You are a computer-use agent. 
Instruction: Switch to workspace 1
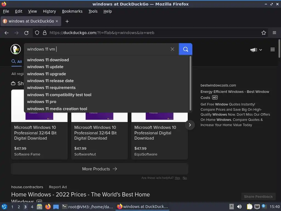pyautogui.click(x=12, y=207)
